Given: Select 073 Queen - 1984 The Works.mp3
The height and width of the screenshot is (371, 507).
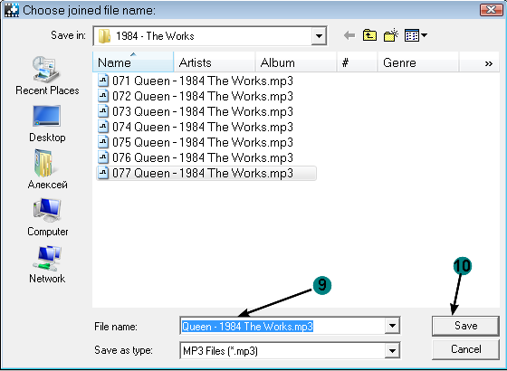Looking at the screenshot, I should tap(203, 111).
